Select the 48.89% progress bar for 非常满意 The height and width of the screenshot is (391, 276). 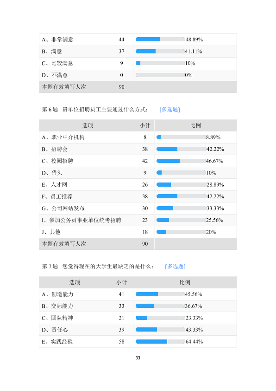coord(160,39)
